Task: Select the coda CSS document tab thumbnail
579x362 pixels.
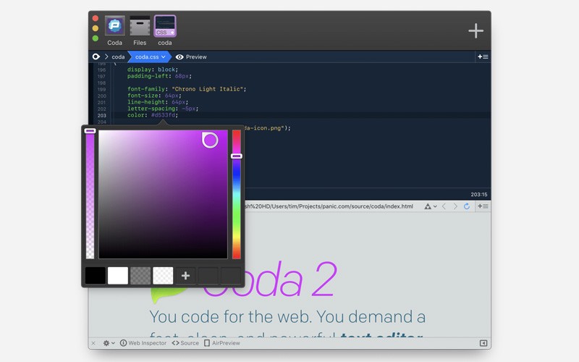Action: point(165,26)
